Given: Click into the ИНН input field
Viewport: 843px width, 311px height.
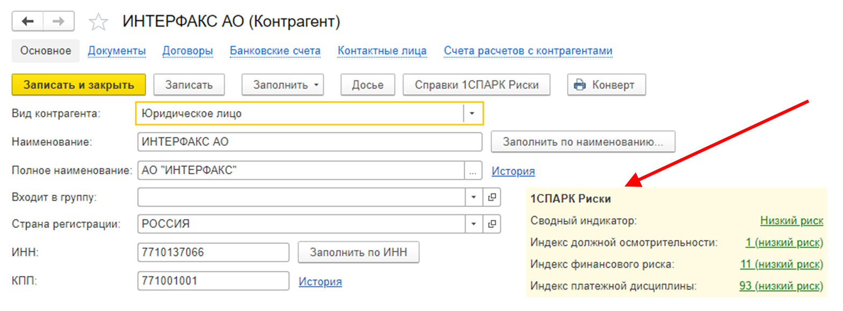Looking at the screenshot, I should coord(213,253).
